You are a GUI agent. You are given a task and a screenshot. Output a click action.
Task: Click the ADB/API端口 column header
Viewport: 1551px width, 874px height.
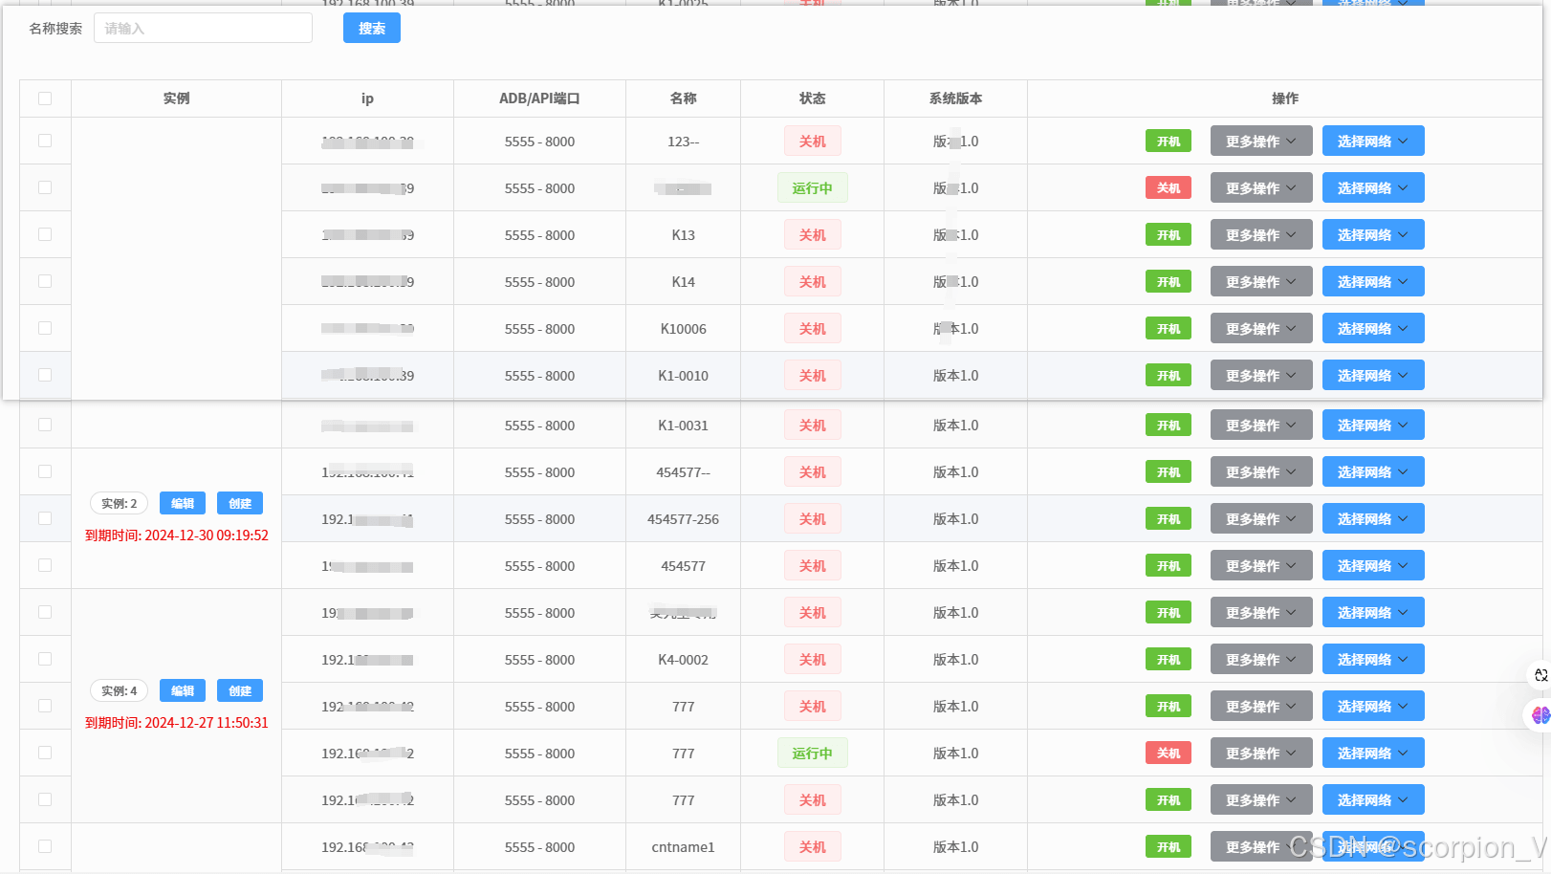pos(539,98)
